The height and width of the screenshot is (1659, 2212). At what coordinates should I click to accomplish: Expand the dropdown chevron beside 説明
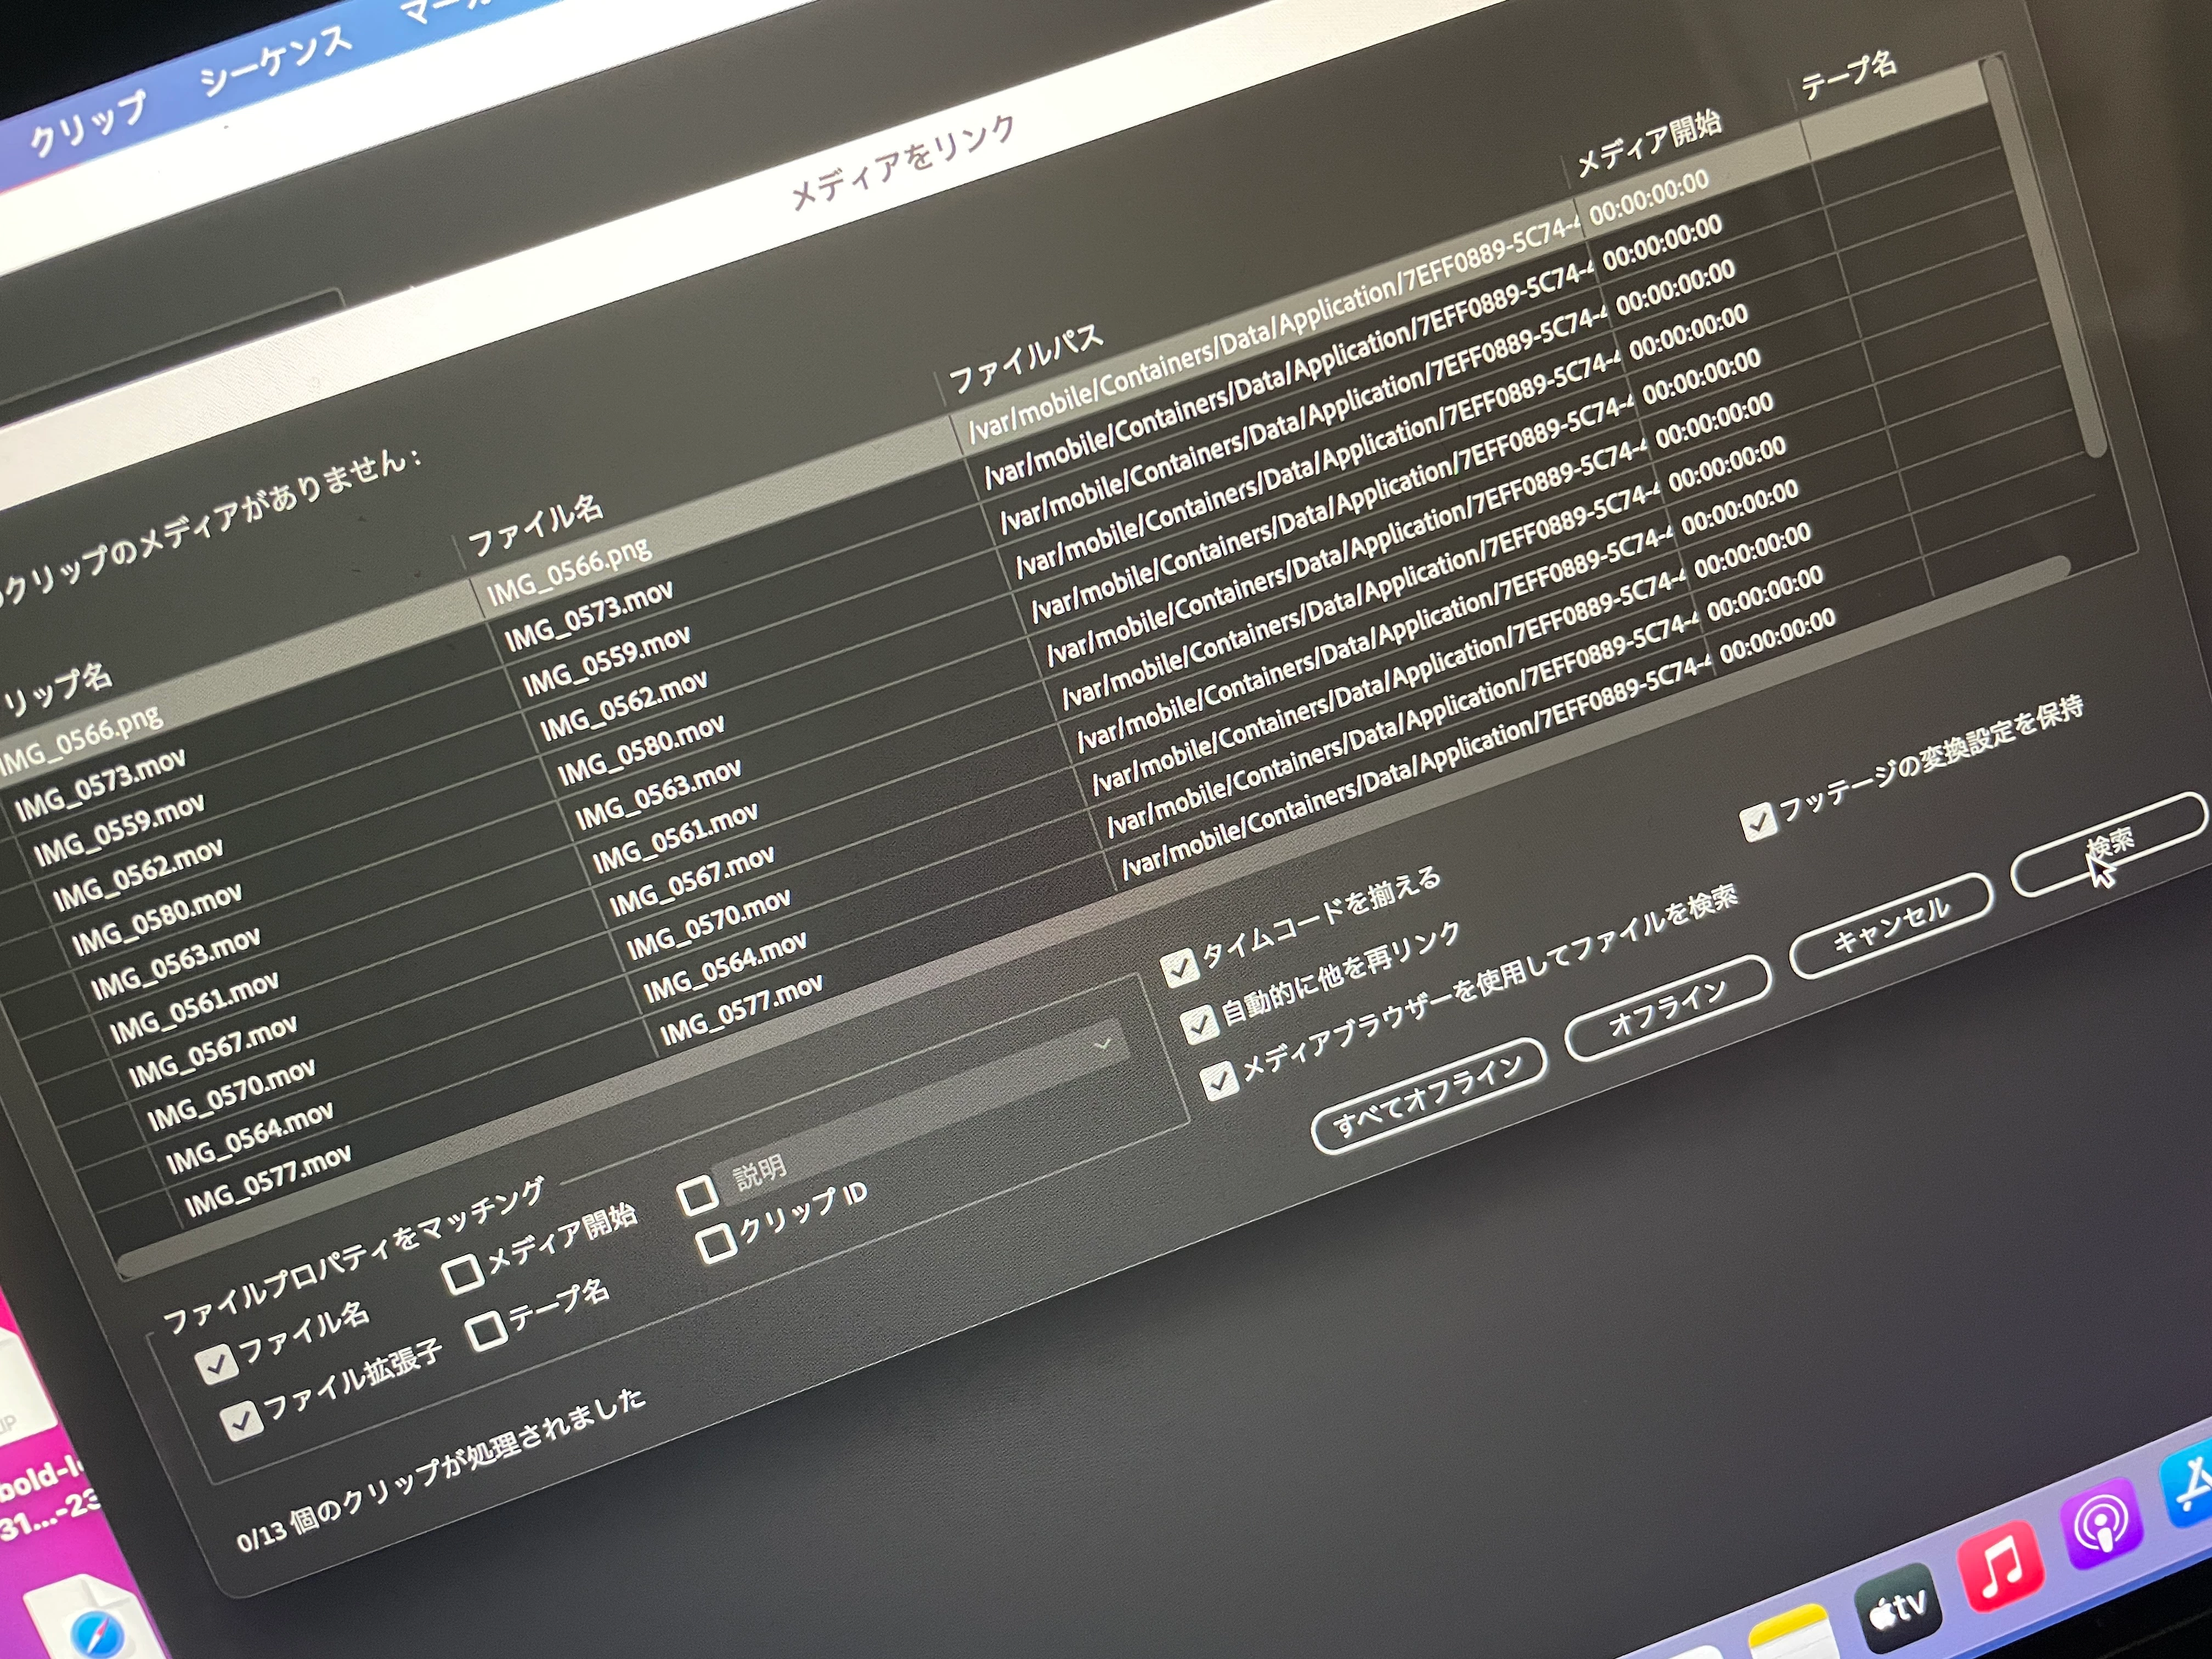tap(1102, 1044)
